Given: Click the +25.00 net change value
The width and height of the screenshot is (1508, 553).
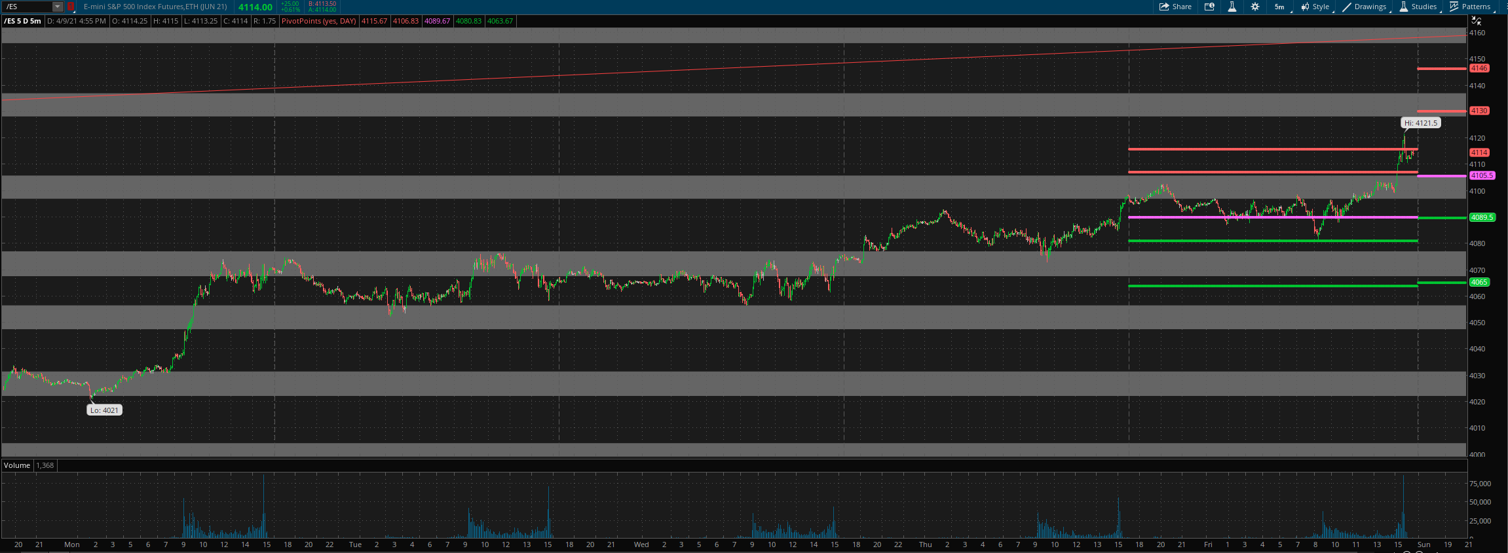Looking at the screenshot, I should pos(290,4).
